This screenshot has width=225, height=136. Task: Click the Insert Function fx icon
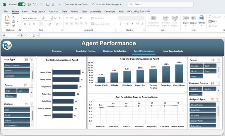pyautogui.click(x=34, y=35)
